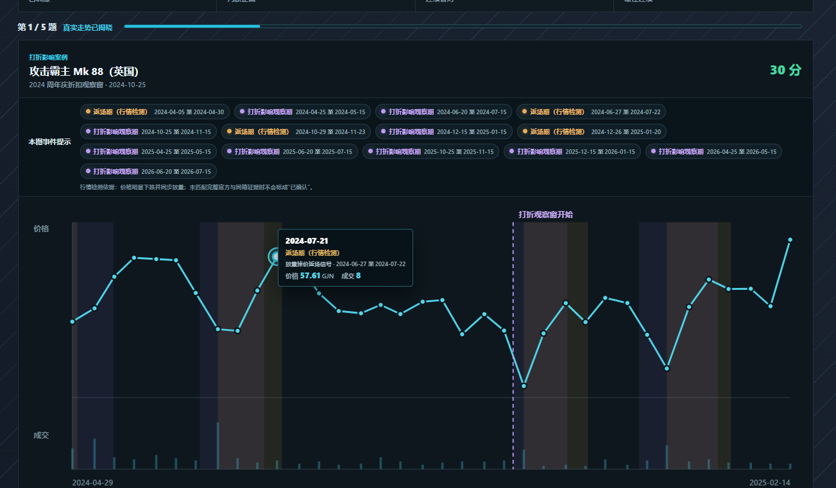Select the 打折影响观察期 chip 2025-04-25 至 2025-05-15
Image resolution: width=836 pixels, height=488 pixels.
click(x=148, y=151)
